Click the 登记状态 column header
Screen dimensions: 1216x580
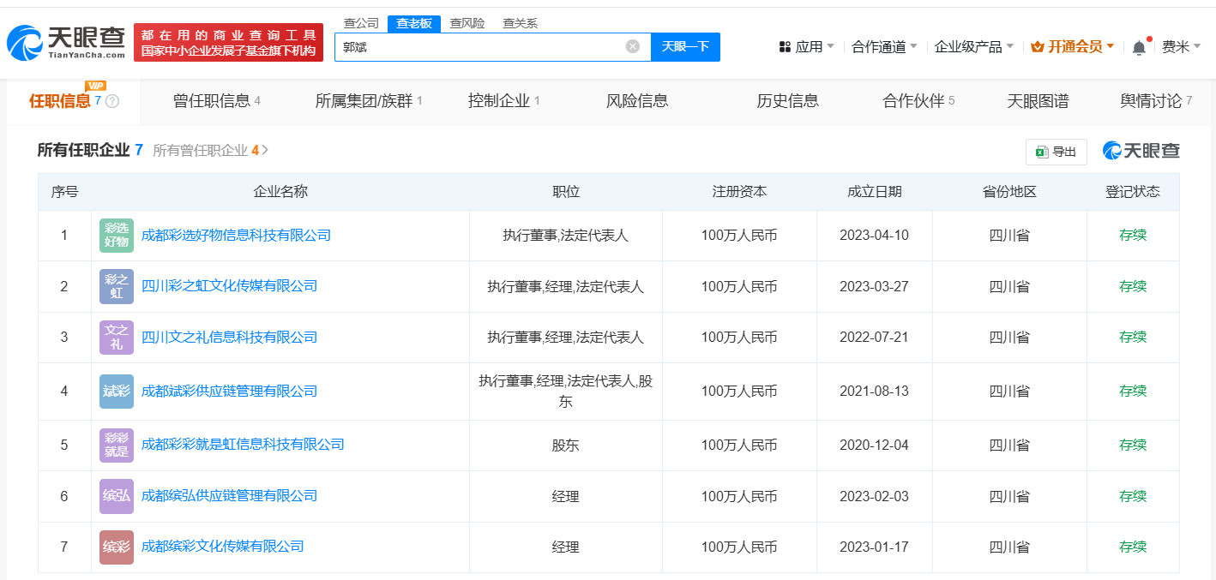pos(1133,192)
